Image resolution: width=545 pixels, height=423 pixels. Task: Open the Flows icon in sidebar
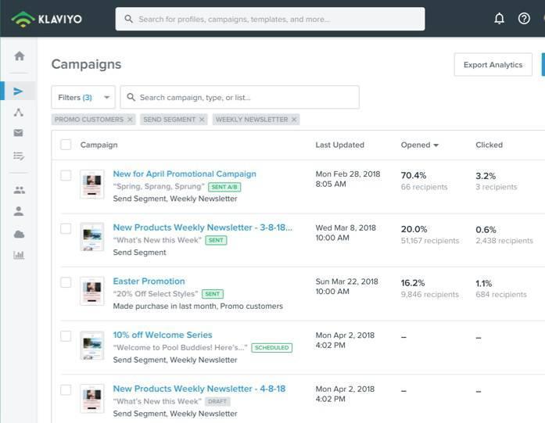tap(19, 113)
